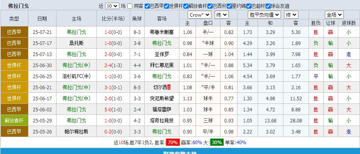Click the handicap 三球 in the 塔奇拉竞技 row
The width and height of the screenshot is (360, 154).
point(208,120)
